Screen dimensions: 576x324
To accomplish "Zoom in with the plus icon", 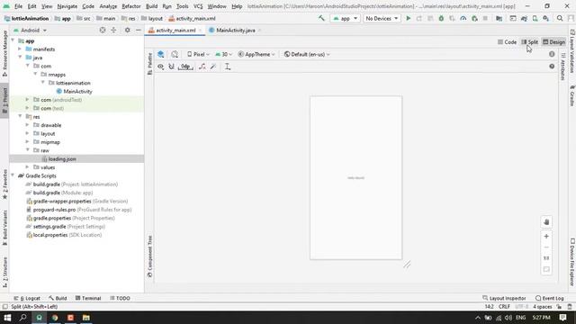I will click(546, 236).
